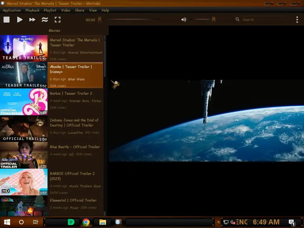
Task: Select BARBIE Official Trailer 2 (2023) thumbnail
Action: [x=24, y=182]
